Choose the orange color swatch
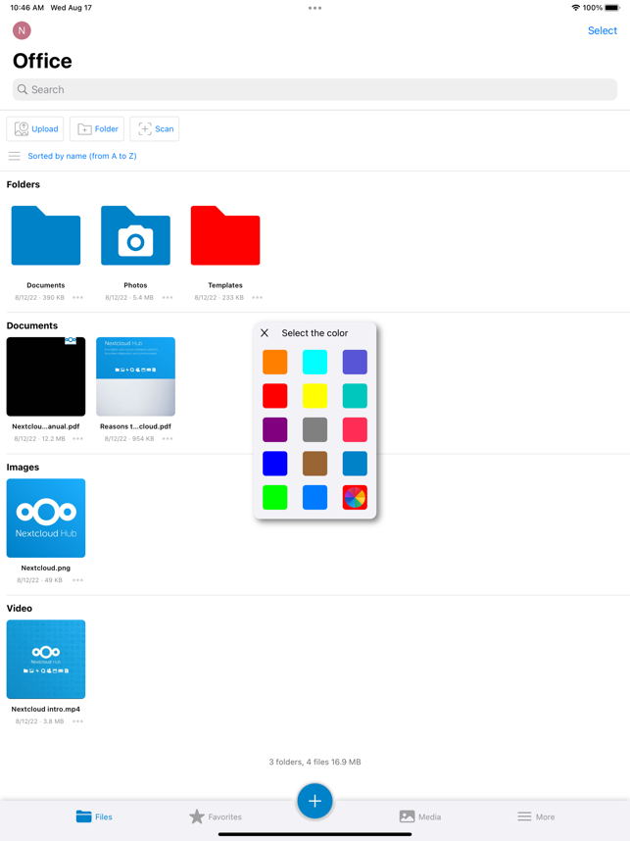The image size is (630, 841). pyautogui.click(x=275, y=362)
